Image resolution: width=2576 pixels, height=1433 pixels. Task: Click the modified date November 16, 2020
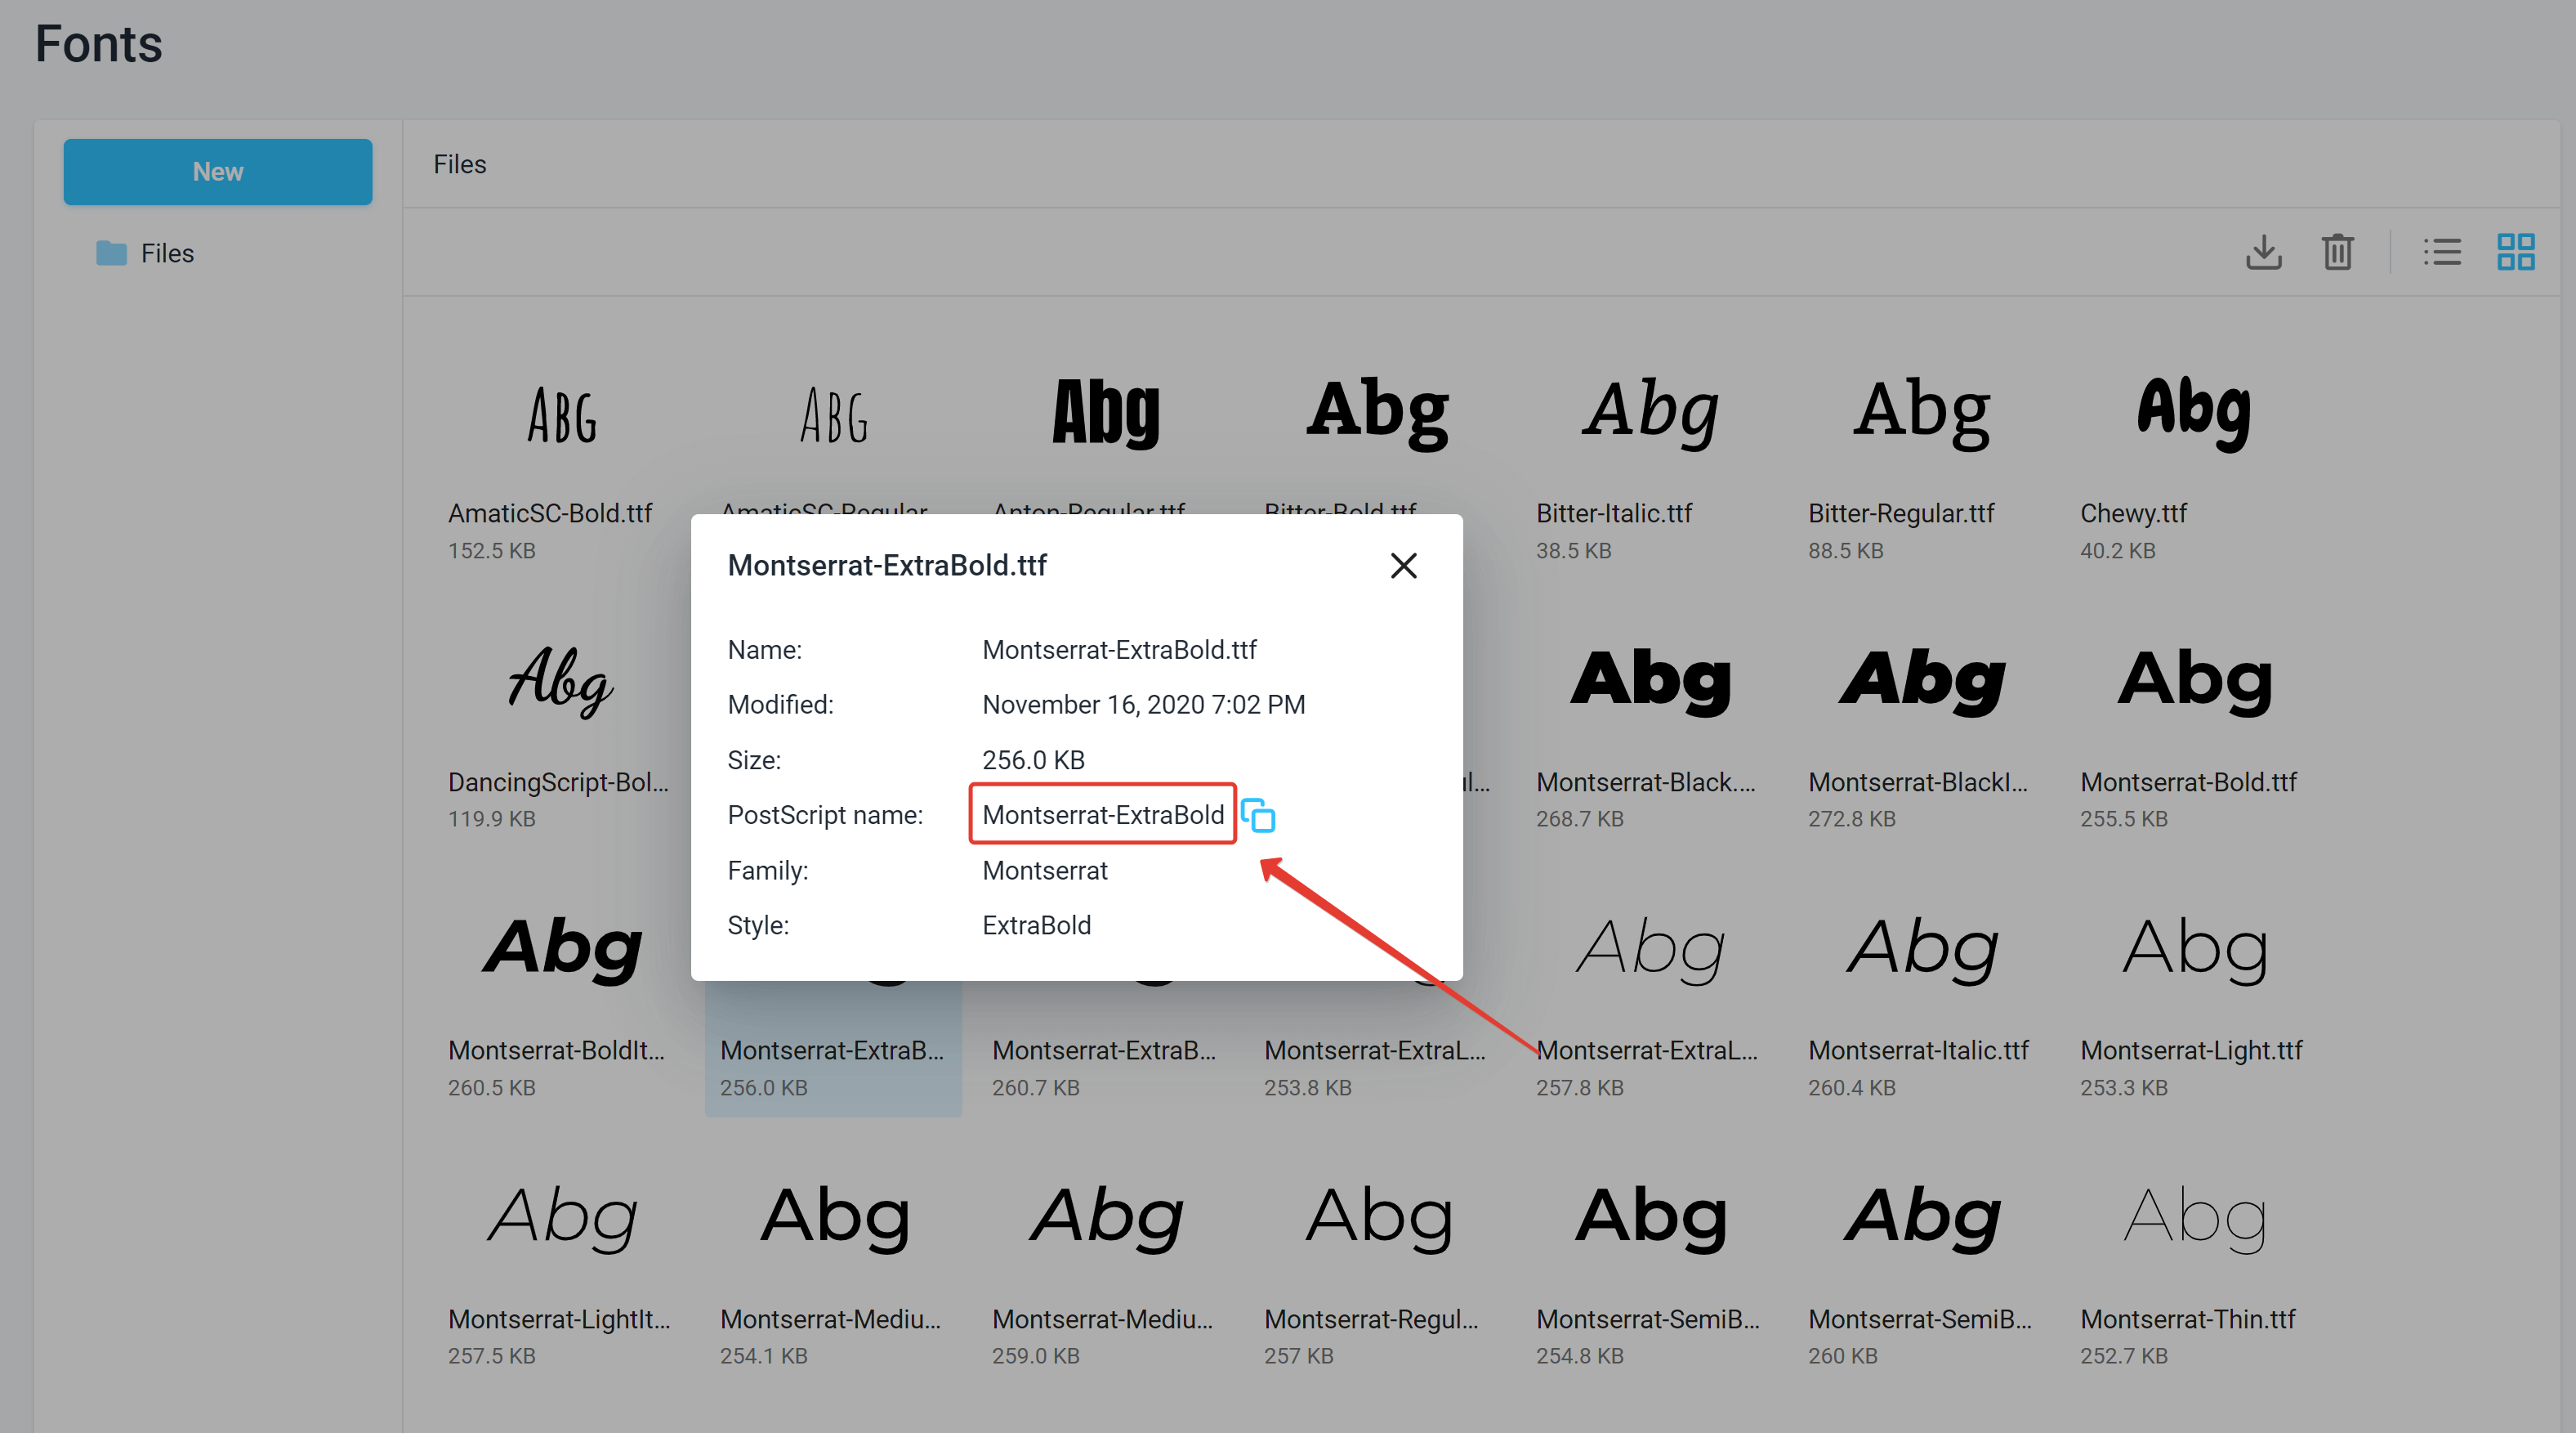(1143, 705)
